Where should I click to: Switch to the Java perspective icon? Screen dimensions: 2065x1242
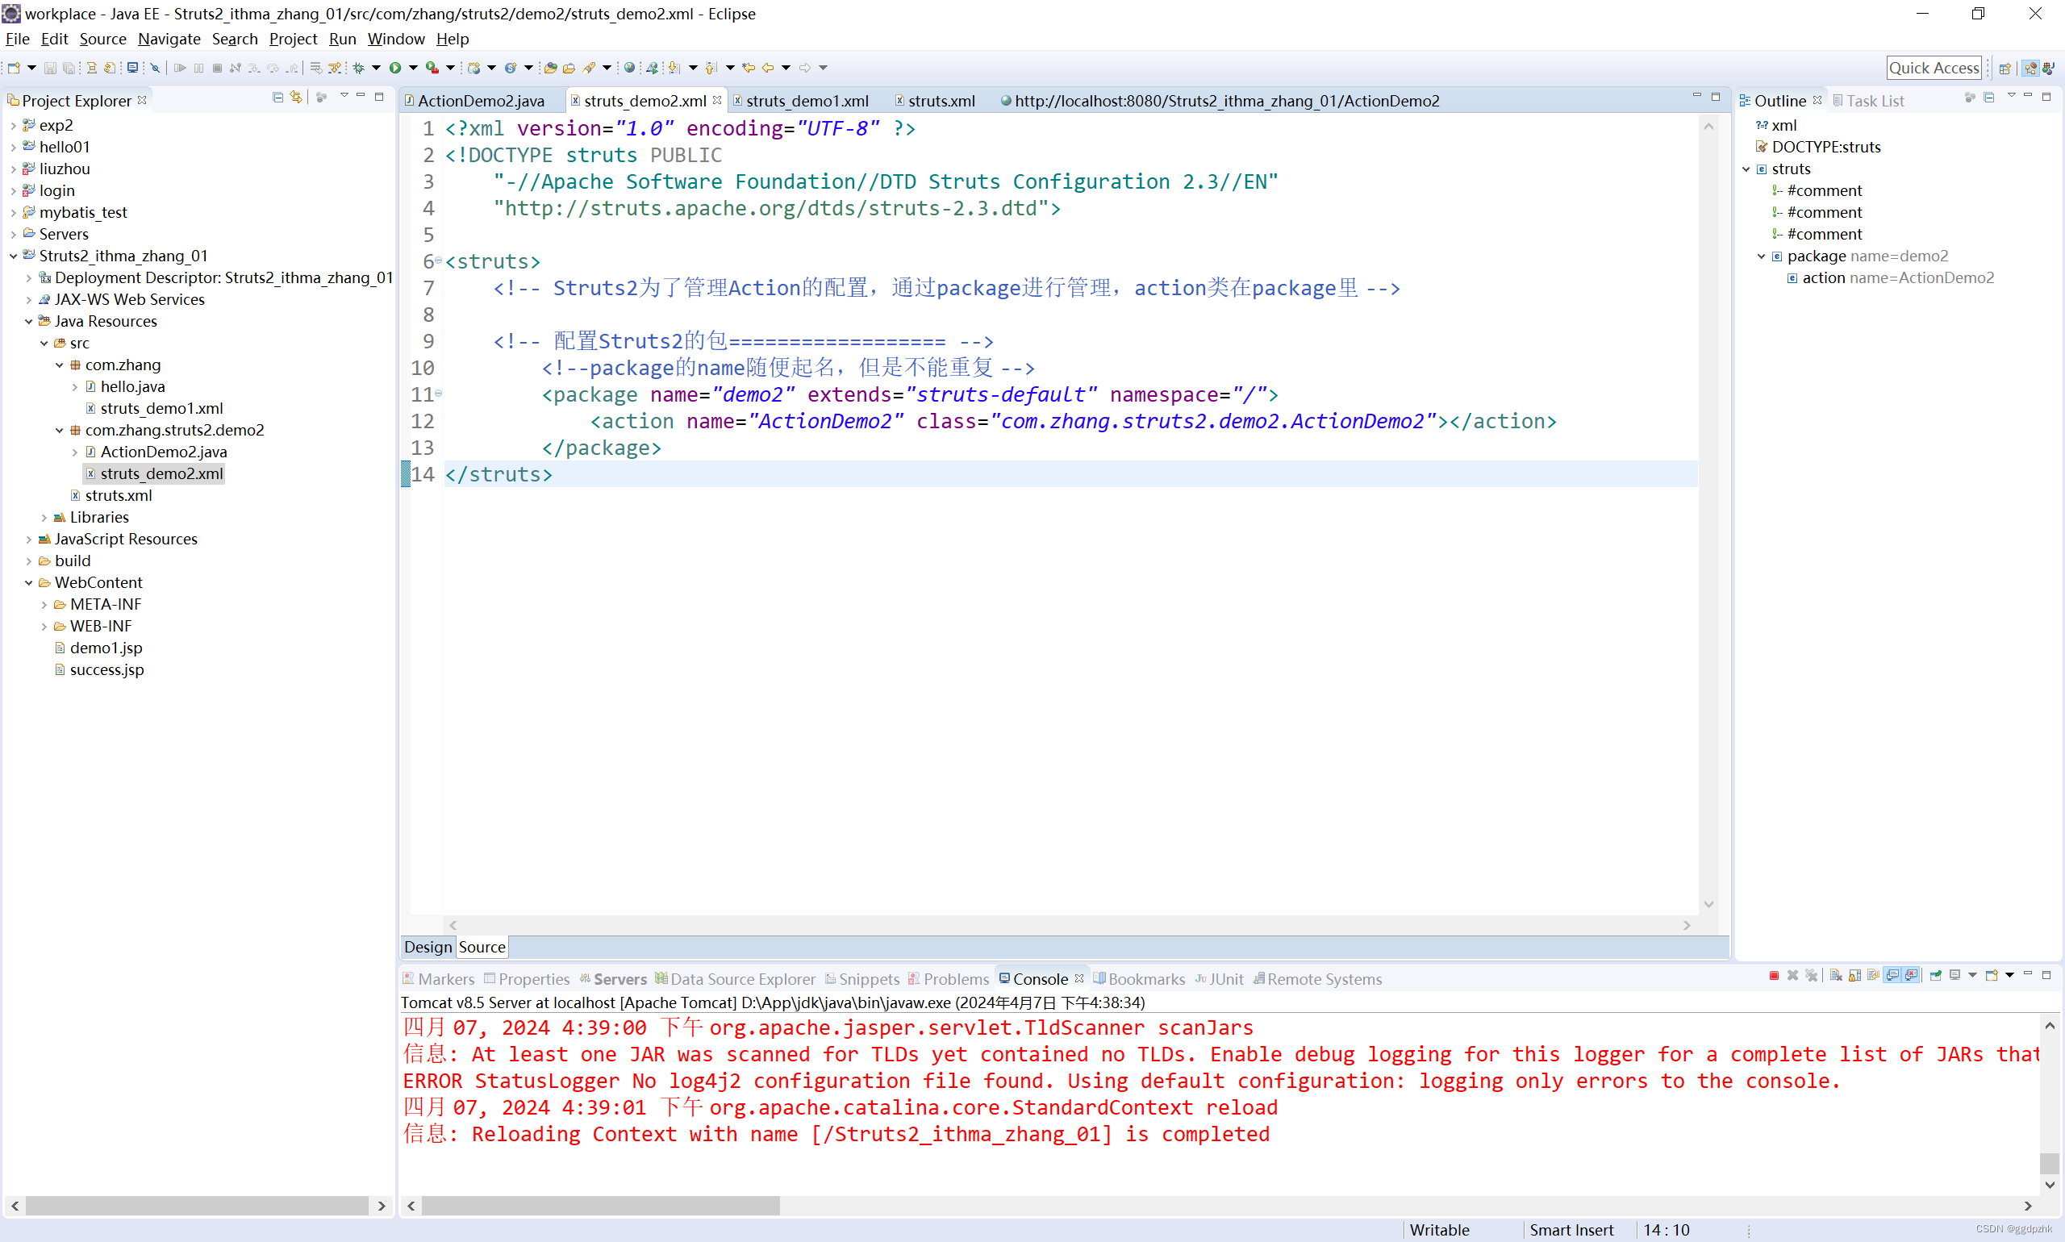(x=2048, y=69)
